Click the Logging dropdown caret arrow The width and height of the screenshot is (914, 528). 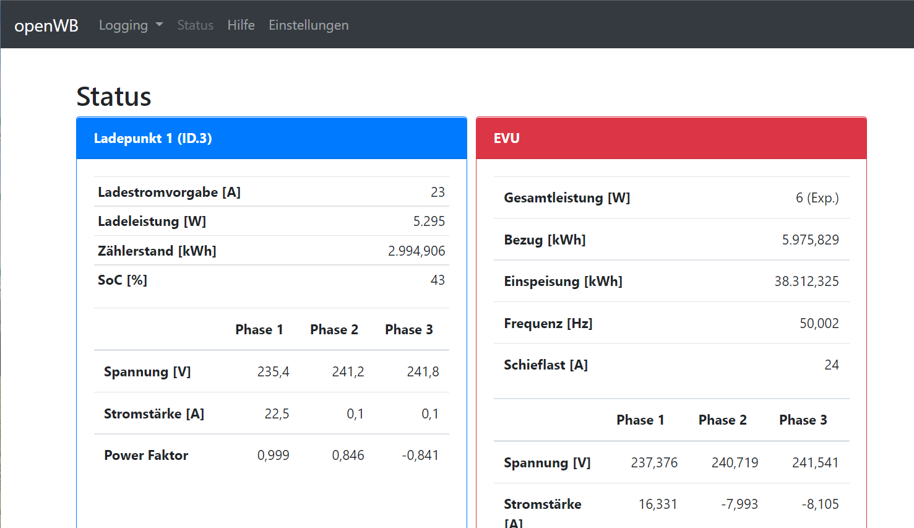159,25
